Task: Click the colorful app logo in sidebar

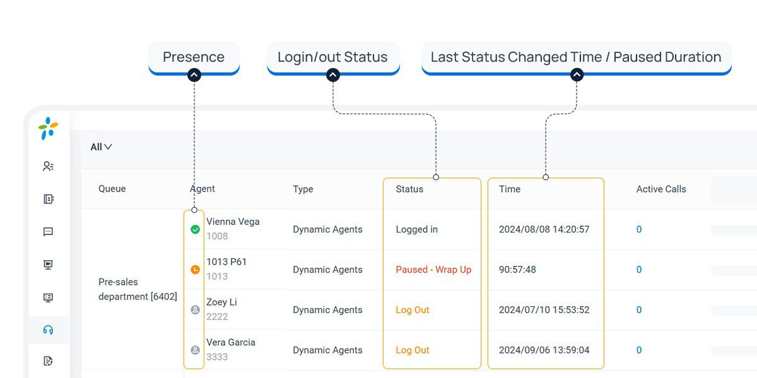Action: coord(48,128)
